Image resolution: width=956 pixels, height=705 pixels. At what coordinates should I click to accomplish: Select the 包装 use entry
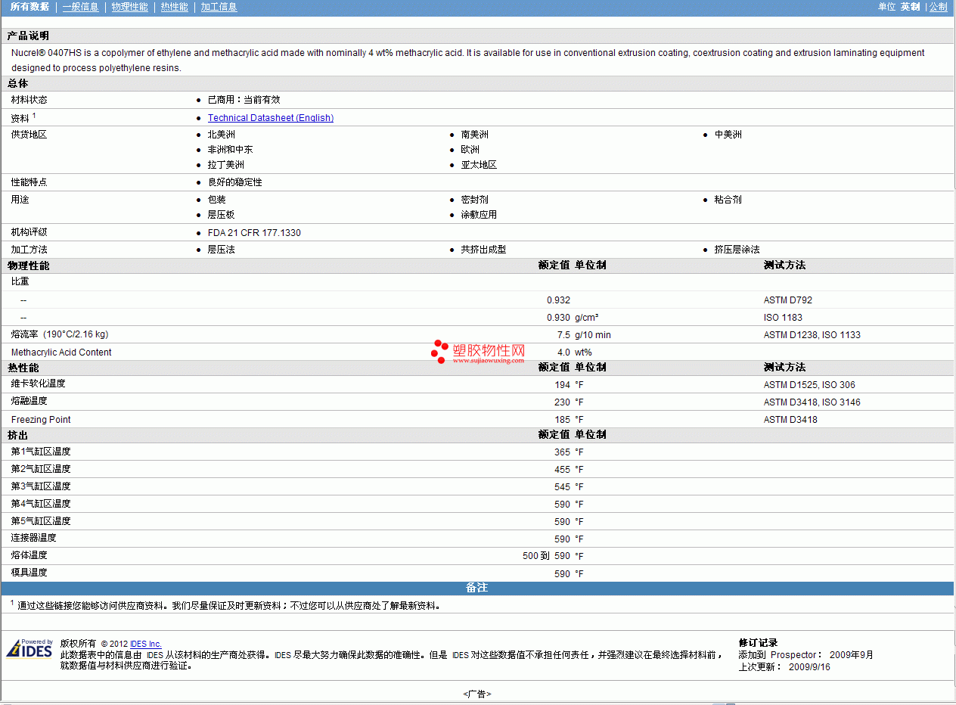click(217, 200)
